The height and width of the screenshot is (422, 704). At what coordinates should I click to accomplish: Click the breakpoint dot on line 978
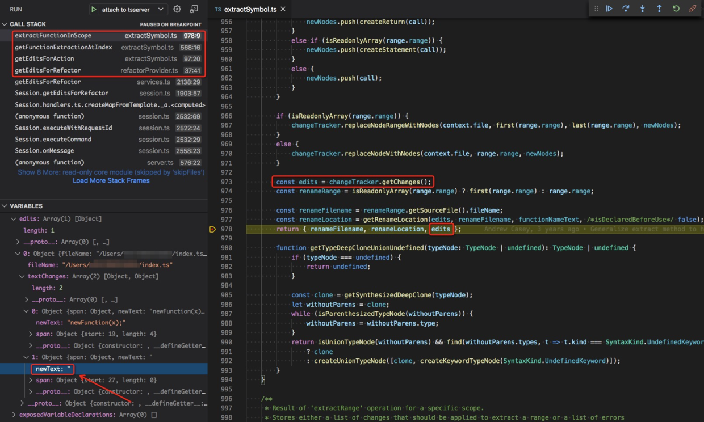click(213, 229)
